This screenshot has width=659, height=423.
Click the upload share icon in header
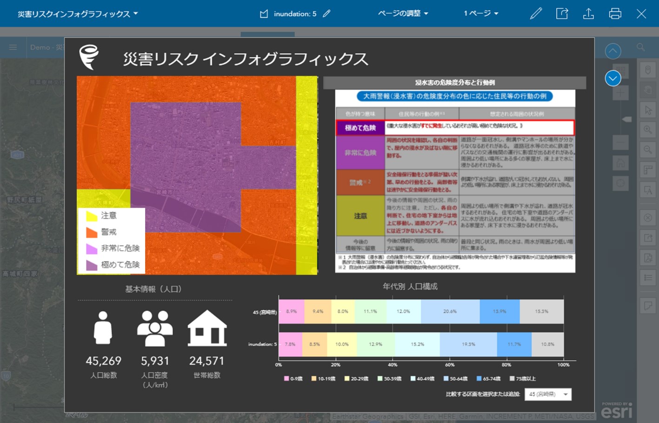click(x=588, y=13)
